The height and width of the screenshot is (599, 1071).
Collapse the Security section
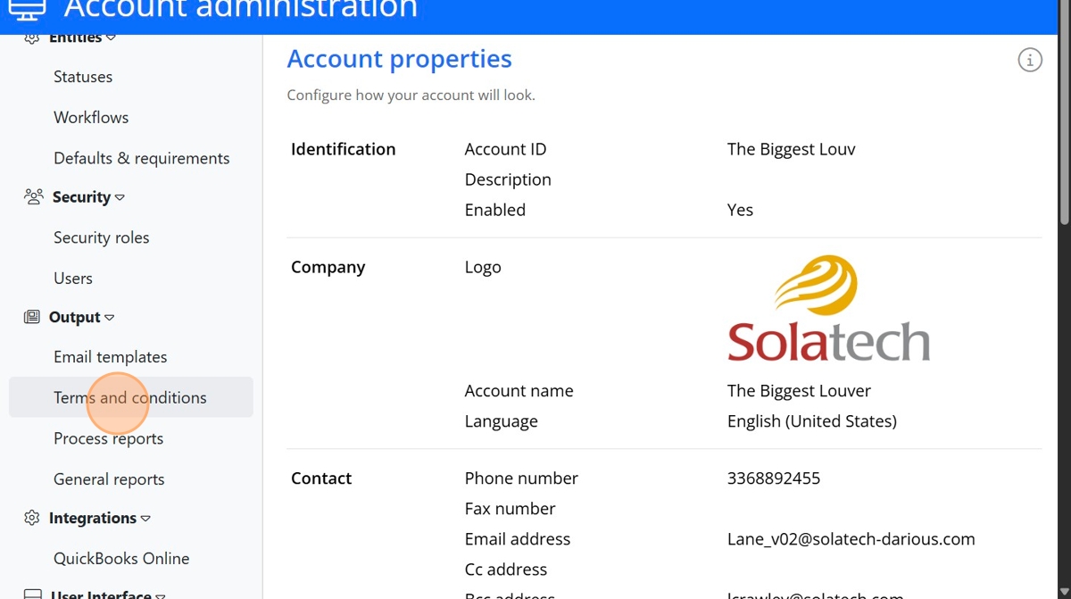tap(120, 197)
